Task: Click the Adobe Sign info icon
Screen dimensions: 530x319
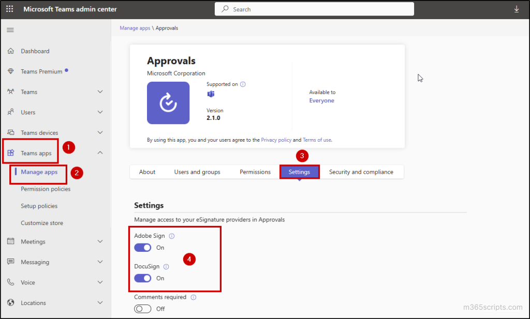Action: point(172,236)
